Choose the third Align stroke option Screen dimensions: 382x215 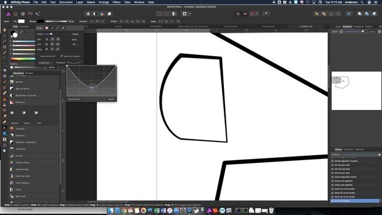(58, 50)
